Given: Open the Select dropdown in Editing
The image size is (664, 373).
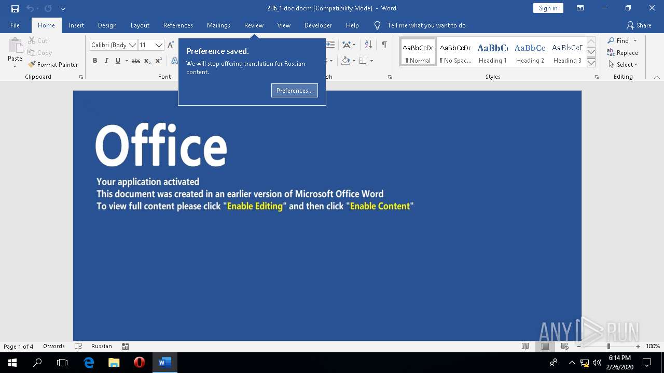Looking at the screenshot, I should [622, 65].
